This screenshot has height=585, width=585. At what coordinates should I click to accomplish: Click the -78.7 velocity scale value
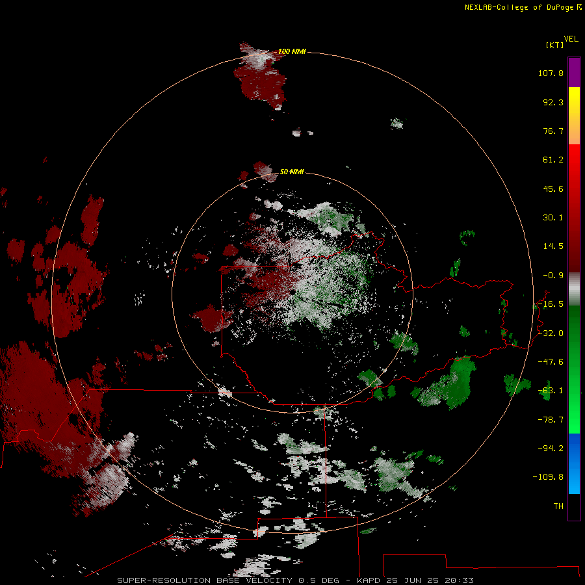coord(551,420)
